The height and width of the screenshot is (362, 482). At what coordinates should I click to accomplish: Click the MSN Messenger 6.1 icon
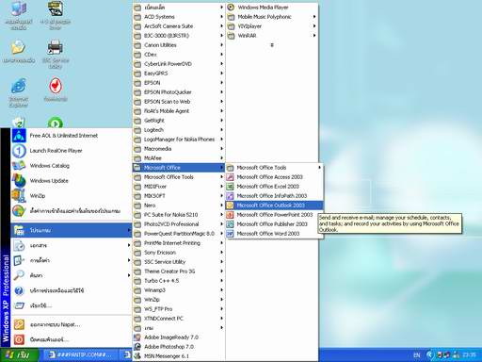(137, 356)
